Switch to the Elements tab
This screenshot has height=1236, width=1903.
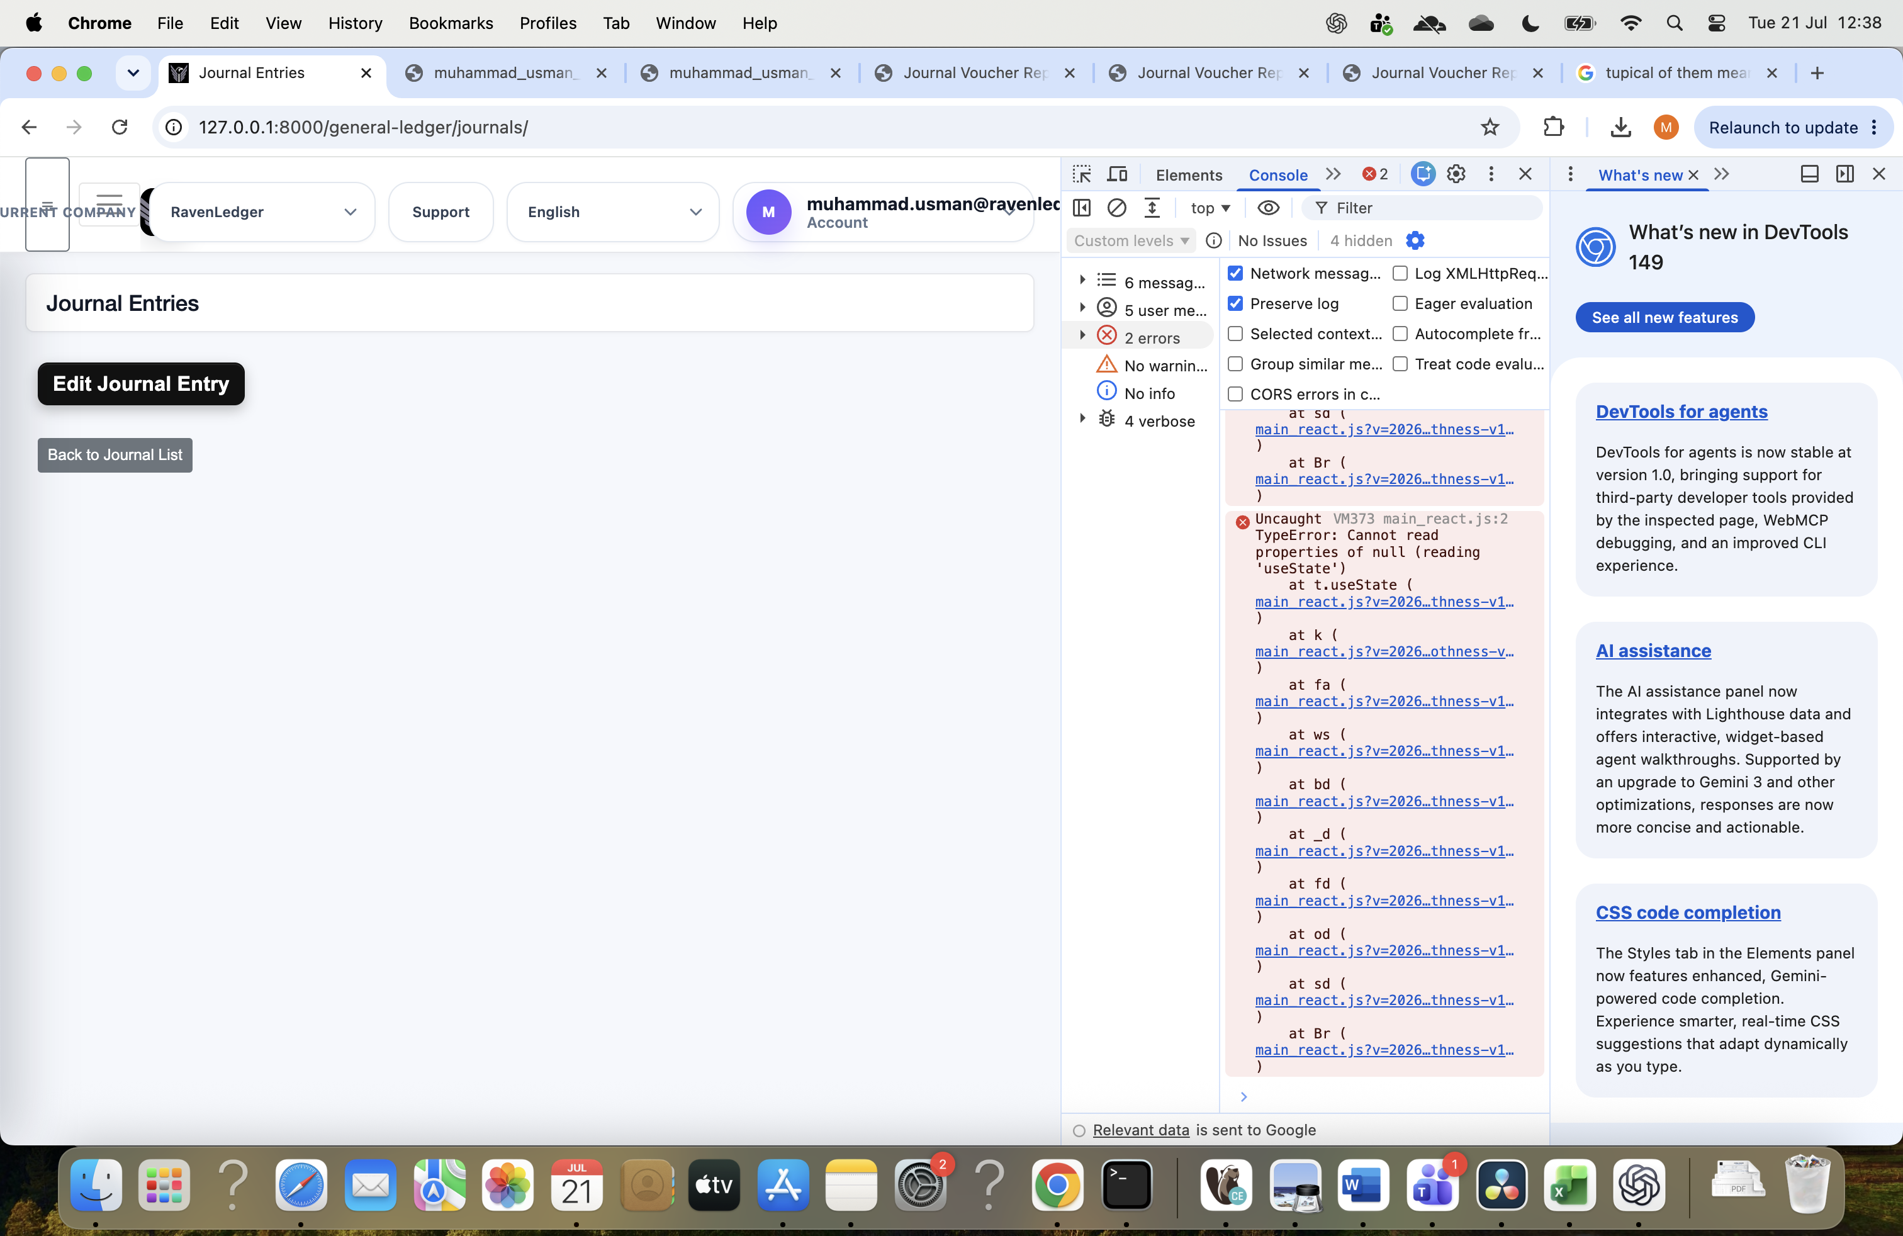[1188, 175]
